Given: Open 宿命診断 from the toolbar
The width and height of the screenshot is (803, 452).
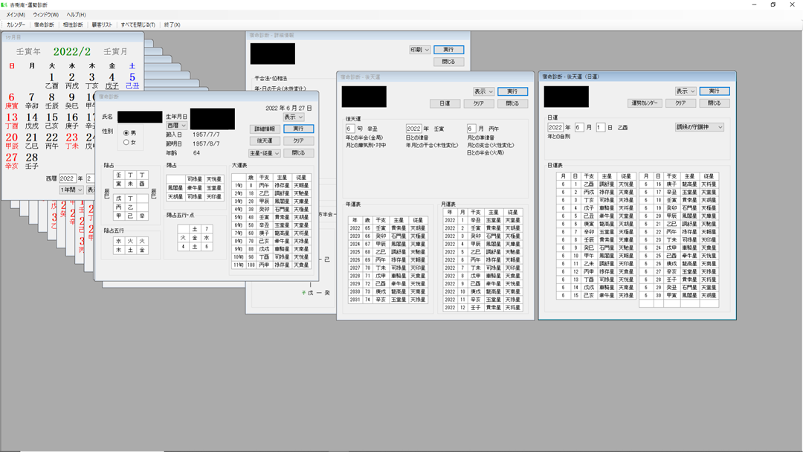Looking at the screenshot, I should 45,25.
